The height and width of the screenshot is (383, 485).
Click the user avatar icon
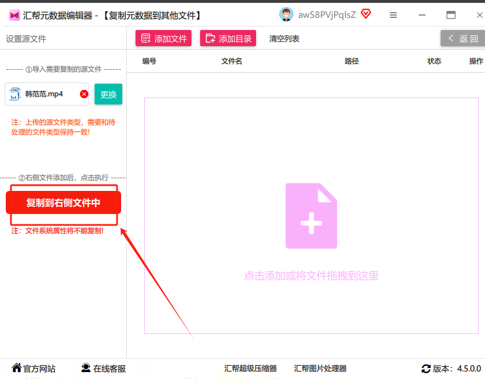pyautogui.click(x=286, y=14)
